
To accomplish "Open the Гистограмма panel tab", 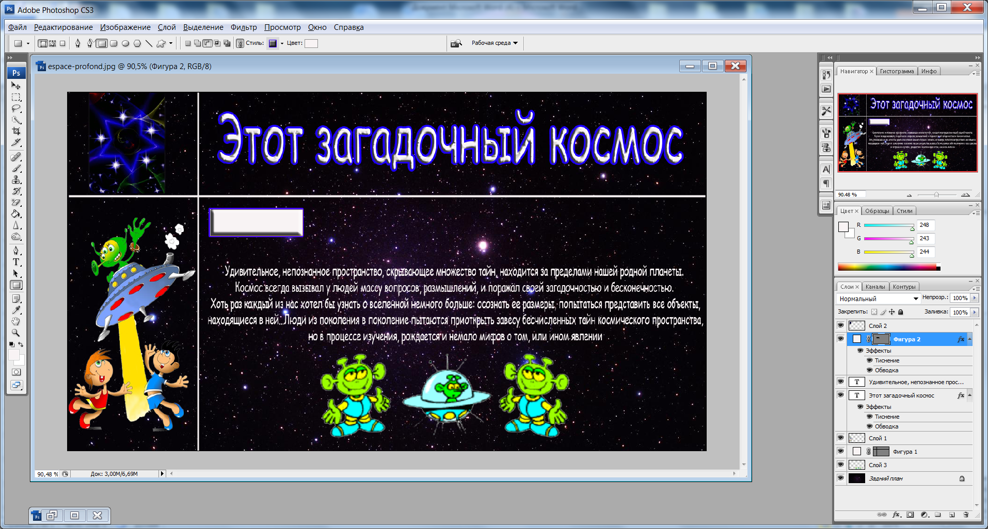I will (897, 71).
